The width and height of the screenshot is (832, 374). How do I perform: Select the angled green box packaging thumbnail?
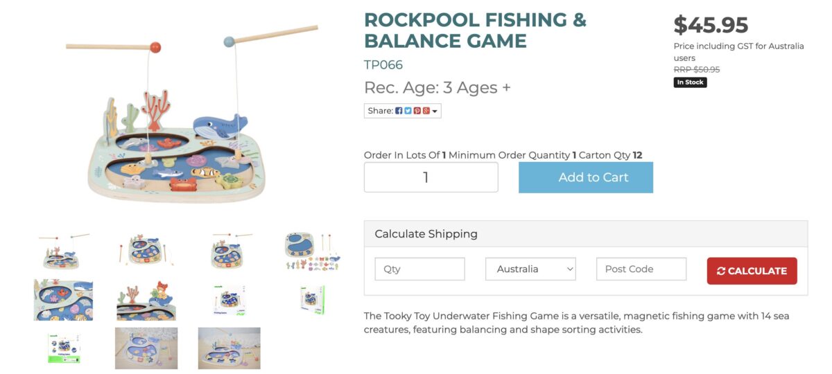pyautogui.click(x=312, y=299)
